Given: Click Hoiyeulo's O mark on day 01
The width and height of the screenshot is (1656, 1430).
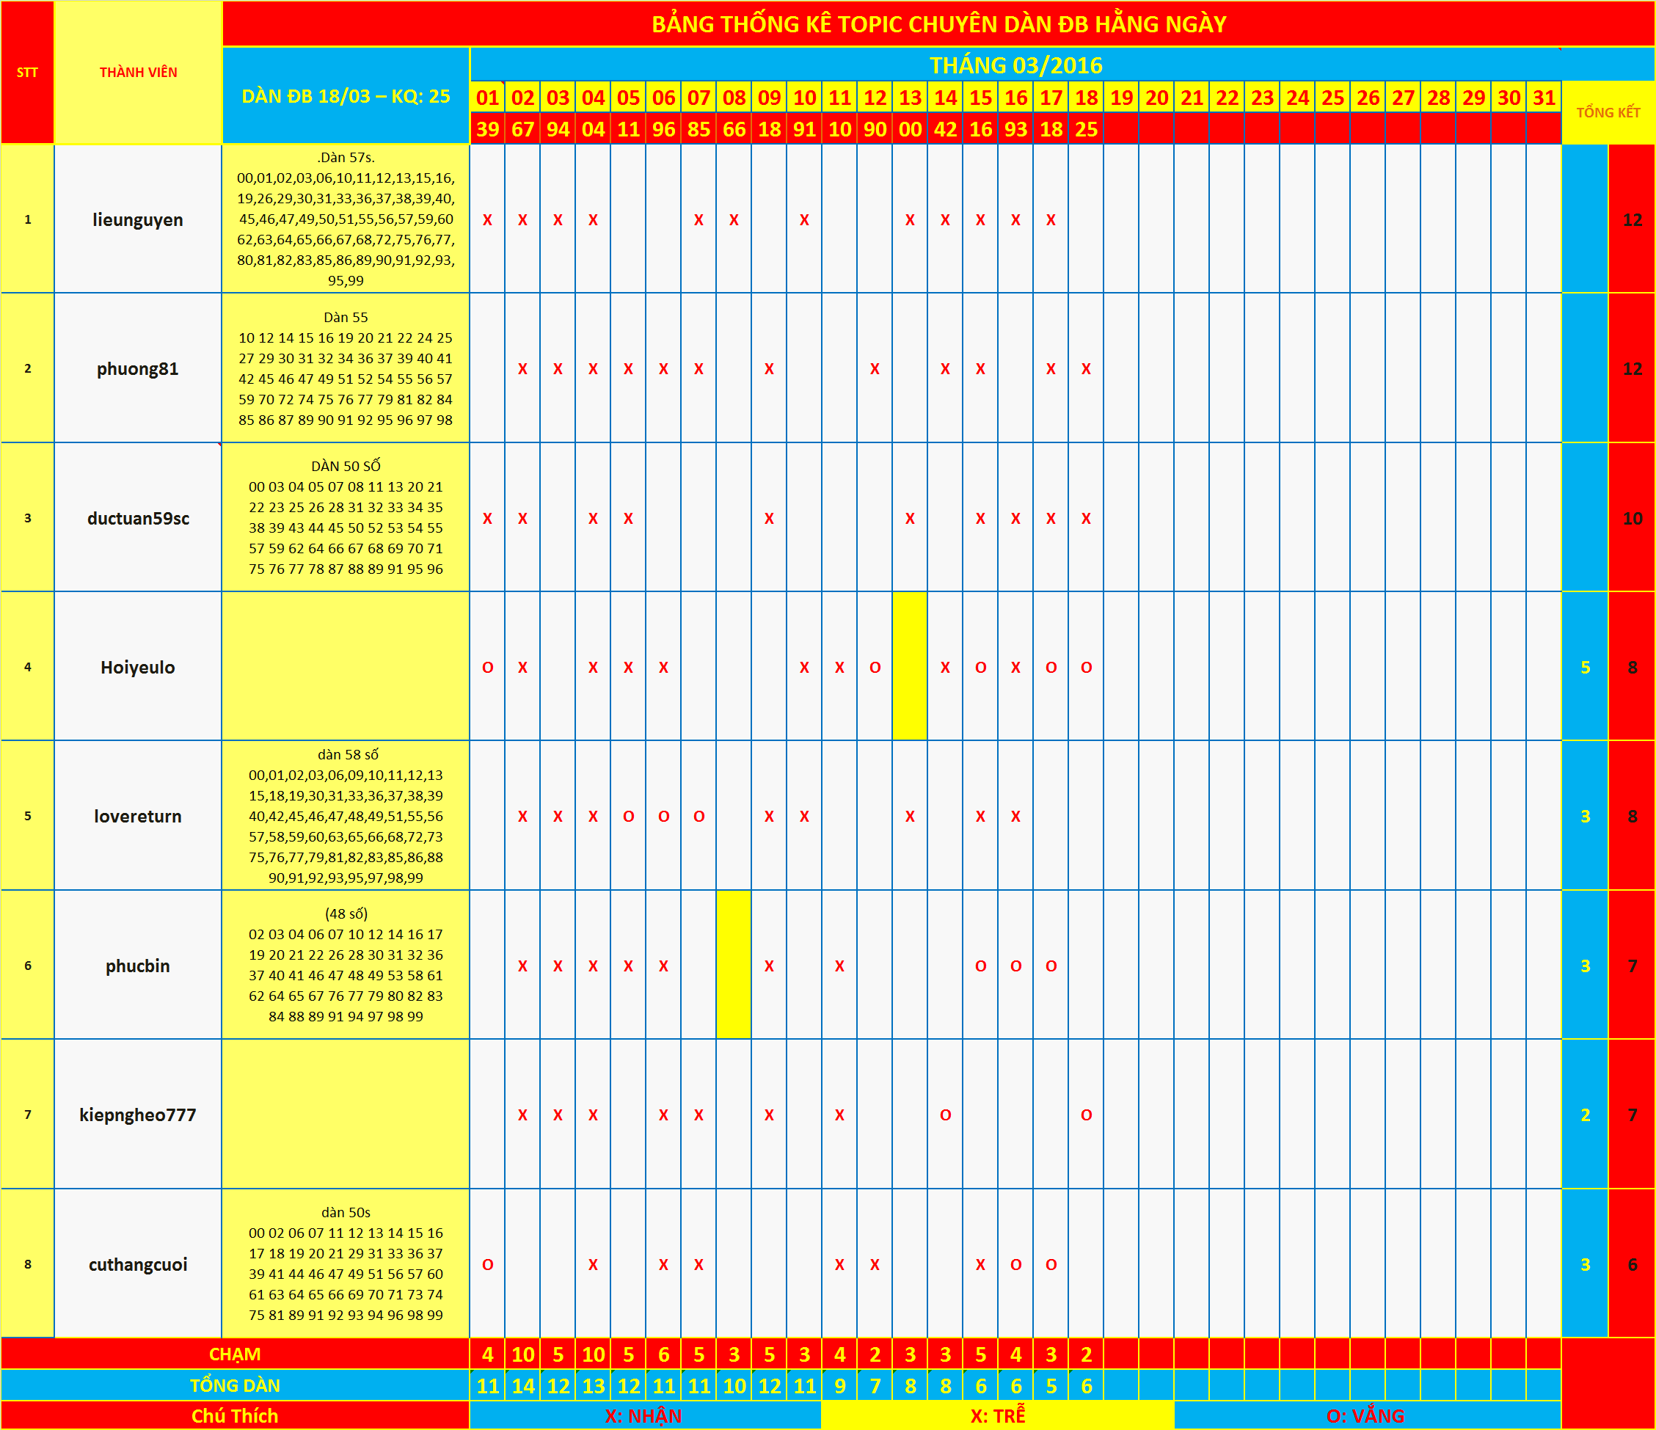Looking at the screenshot, I should (x=487, y=668).
